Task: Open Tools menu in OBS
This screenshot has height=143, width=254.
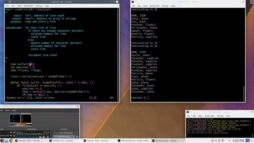Action: (x=7, y=110)
